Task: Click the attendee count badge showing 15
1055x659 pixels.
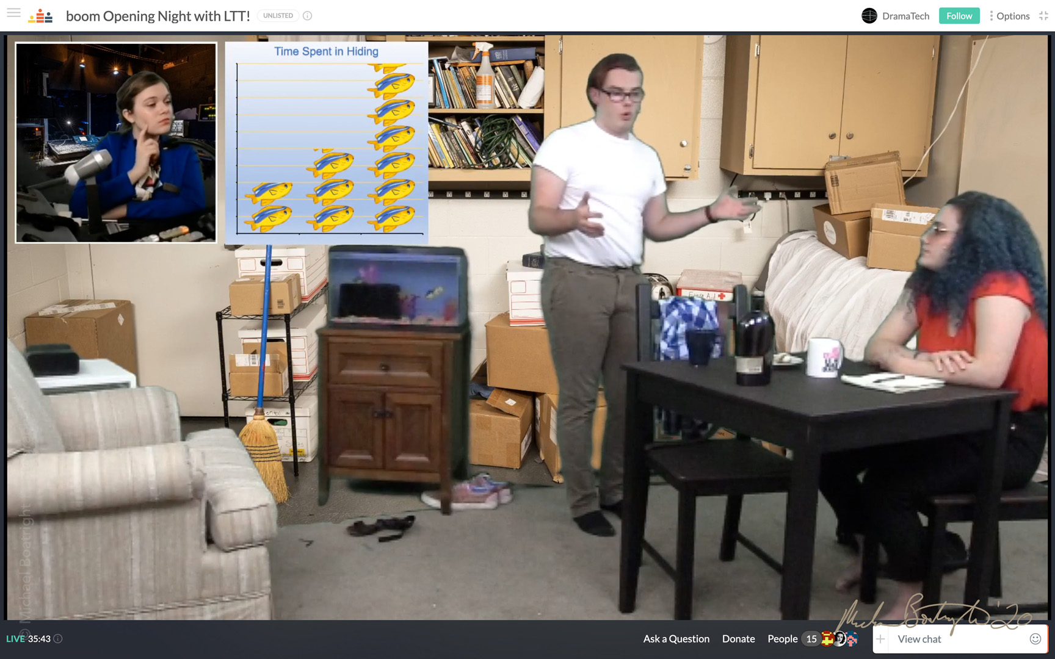Action: click(811, 639)
